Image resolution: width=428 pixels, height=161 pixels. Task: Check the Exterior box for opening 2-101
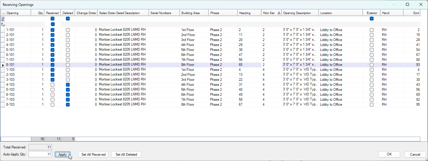[x=372, y=35]
